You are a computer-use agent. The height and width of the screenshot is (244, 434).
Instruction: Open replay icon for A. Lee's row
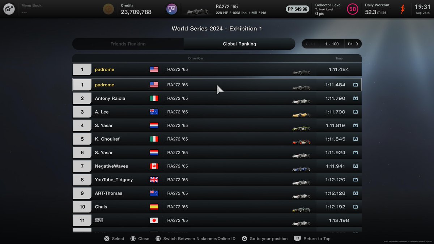point(356,112)
